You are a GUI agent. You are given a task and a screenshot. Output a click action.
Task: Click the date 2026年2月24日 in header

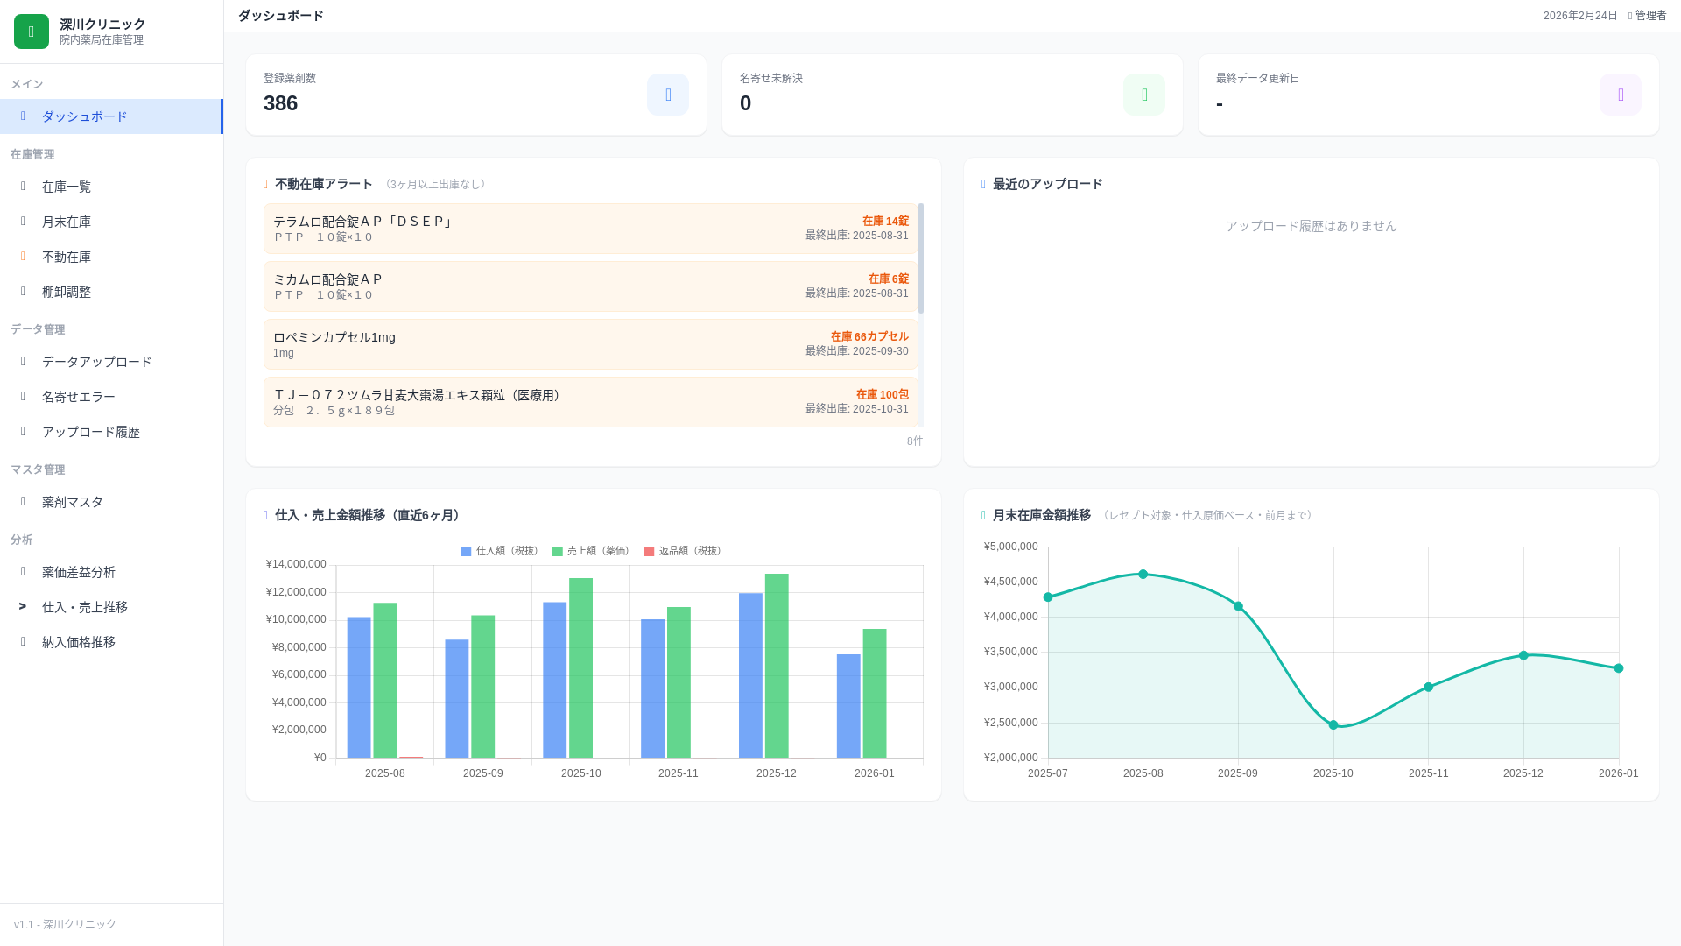pos(1580,16)
